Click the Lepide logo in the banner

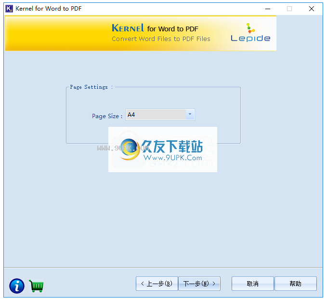point(250,32)
